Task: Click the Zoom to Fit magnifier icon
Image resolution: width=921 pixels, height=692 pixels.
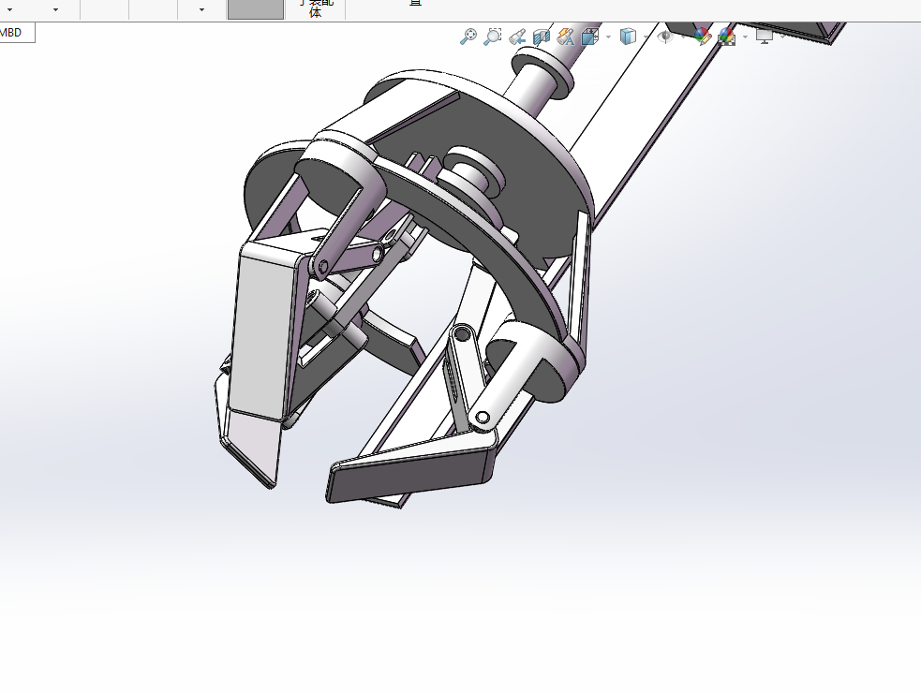Action: (x=468, y=37)
